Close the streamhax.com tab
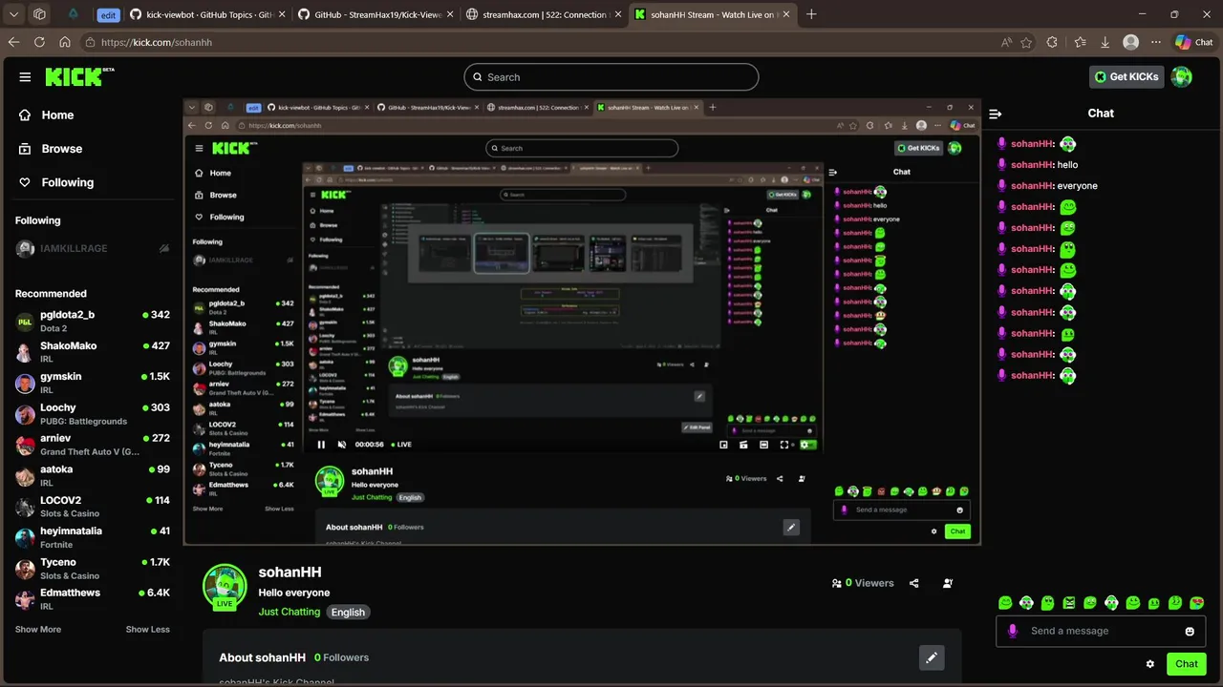Screen dimensions: 1223x687 pos(617,14)
